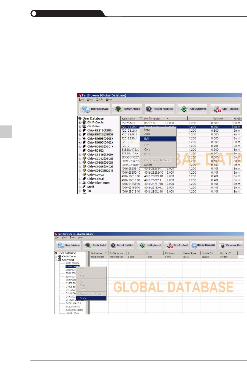Viewport: 247px width, 368px height.
Task: Select tree entry L1608 100nH
Action: pos(73,313)
